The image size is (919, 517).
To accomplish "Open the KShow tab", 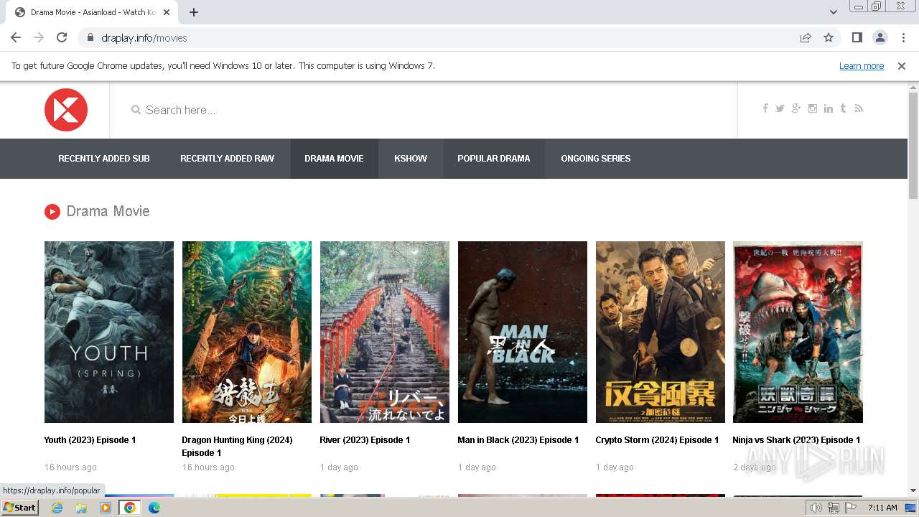I will click(x=411, y=158).
